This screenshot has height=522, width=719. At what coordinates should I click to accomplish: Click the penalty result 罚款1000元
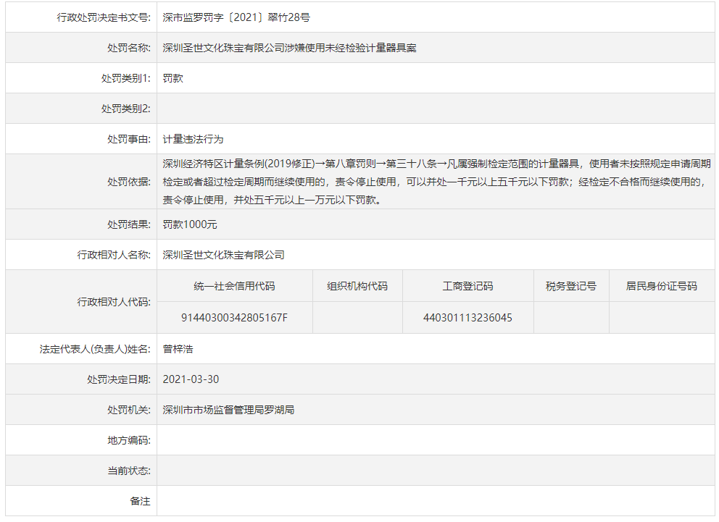tap(190, 224)
